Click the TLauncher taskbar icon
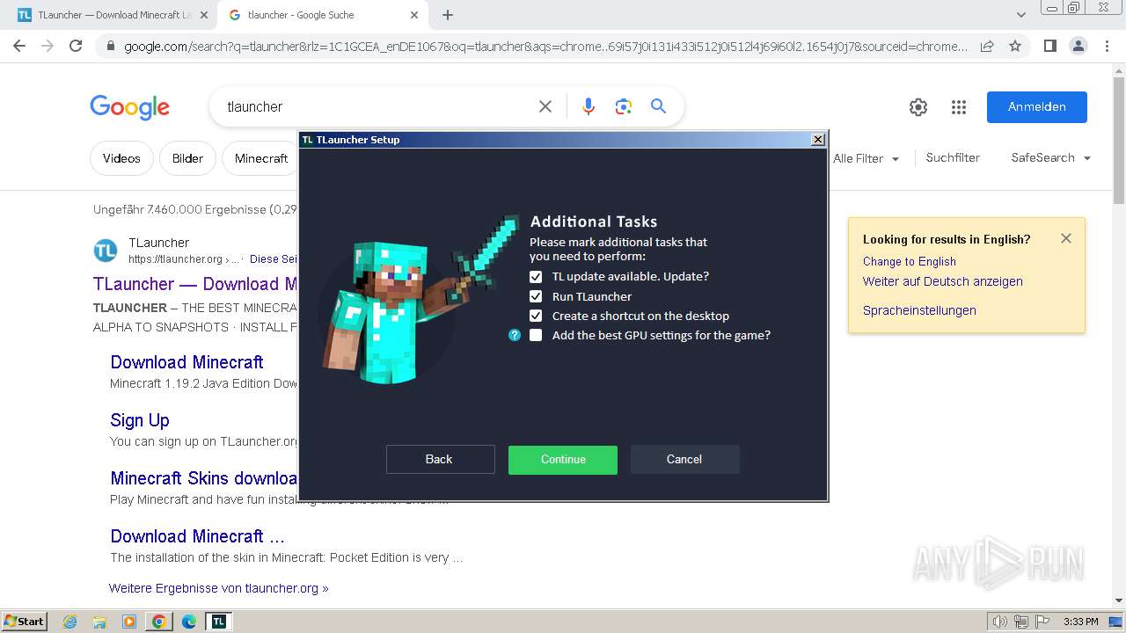This screenshot has height=633, width=1126. click(218, 622)
